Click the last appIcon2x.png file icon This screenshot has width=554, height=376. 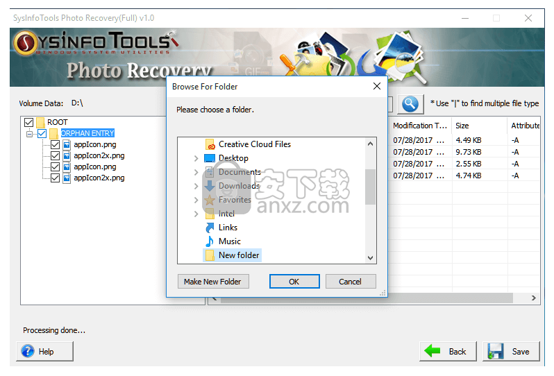click(67, 178)
